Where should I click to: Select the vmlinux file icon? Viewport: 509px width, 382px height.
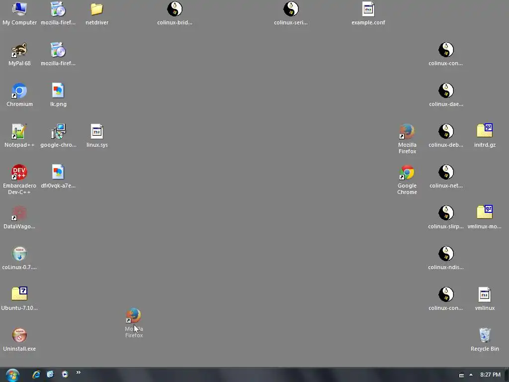coord(485,294)
